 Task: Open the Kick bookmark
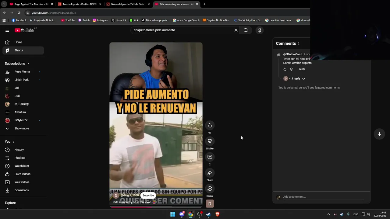pyautogui.click(x=134, y=20)
